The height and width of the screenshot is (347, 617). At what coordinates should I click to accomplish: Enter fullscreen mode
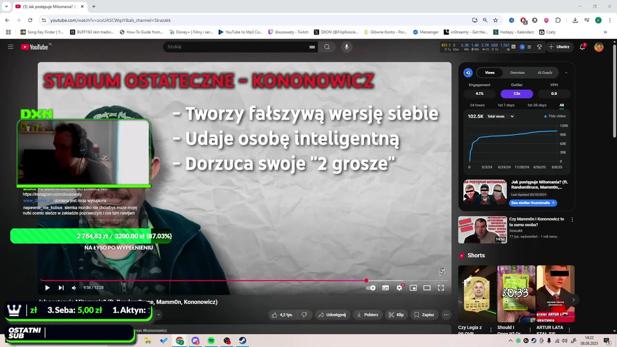click(x=441, y=288)
